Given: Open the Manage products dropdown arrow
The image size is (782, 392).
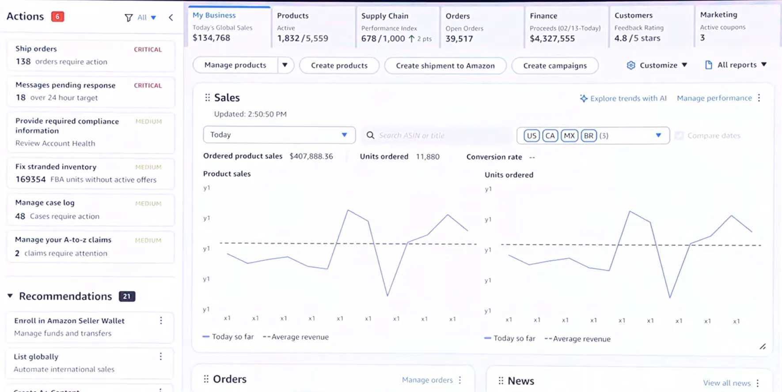Looking at the screenshot, I should (285, 65).
